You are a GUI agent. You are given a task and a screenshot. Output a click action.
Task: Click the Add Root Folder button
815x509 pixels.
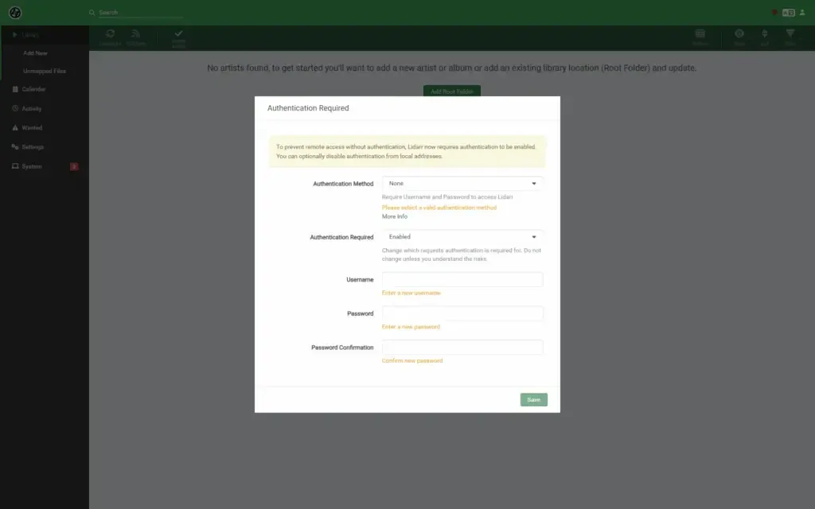(451, 91)
